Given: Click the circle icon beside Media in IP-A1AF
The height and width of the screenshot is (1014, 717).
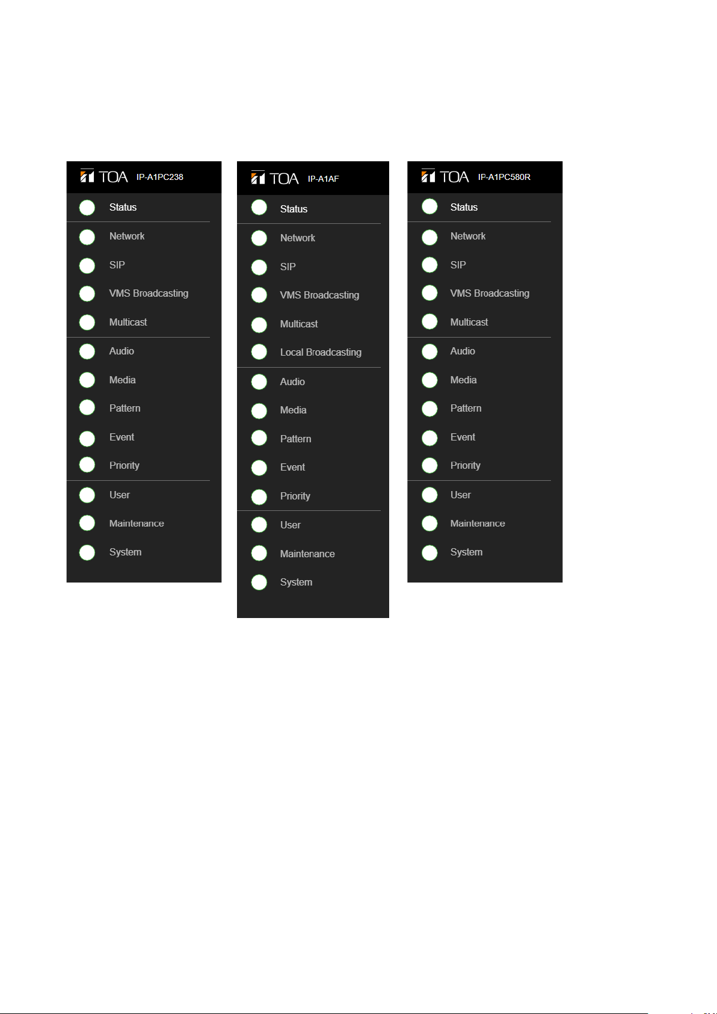Looking at the screenshot, I should click(259, 410).
